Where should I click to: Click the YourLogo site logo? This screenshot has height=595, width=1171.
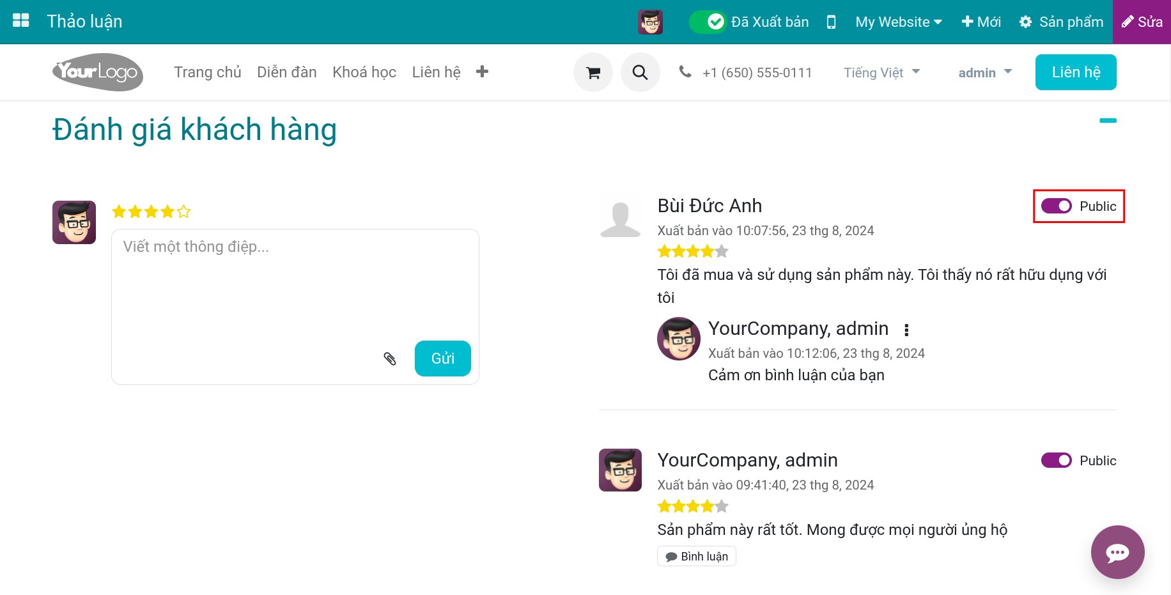click(x=98, y=72)
